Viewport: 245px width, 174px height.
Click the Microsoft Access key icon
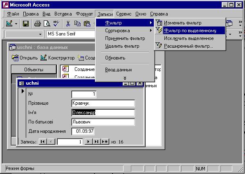tap(6, 5)
